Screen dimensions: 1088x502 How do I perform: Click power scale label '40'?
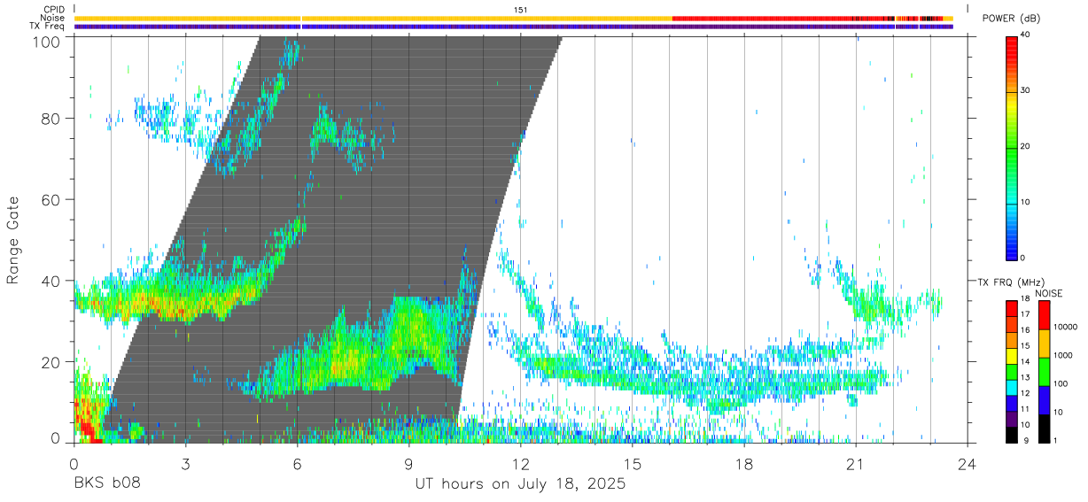tap(1025, 35)
